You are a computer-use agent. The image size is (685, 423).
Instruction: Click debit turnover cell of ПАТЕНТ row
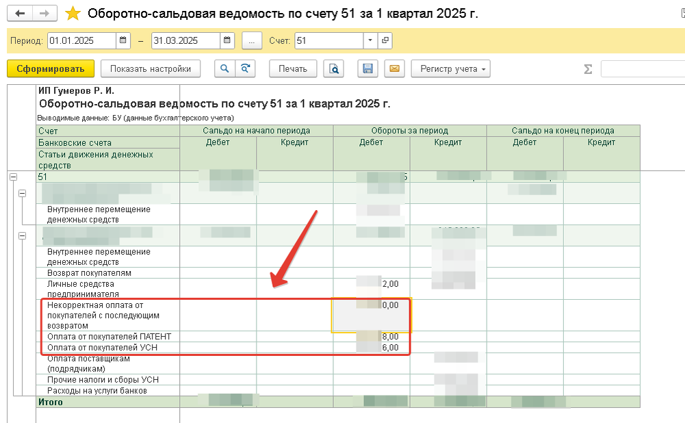point(372,337)
